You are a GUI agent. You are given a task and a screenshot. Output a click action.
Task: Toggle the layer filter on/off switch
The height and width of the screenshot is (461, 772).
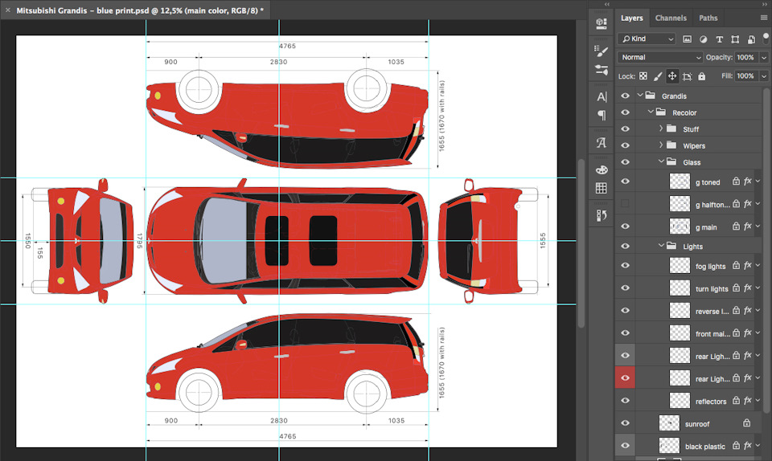click(766, 38)
